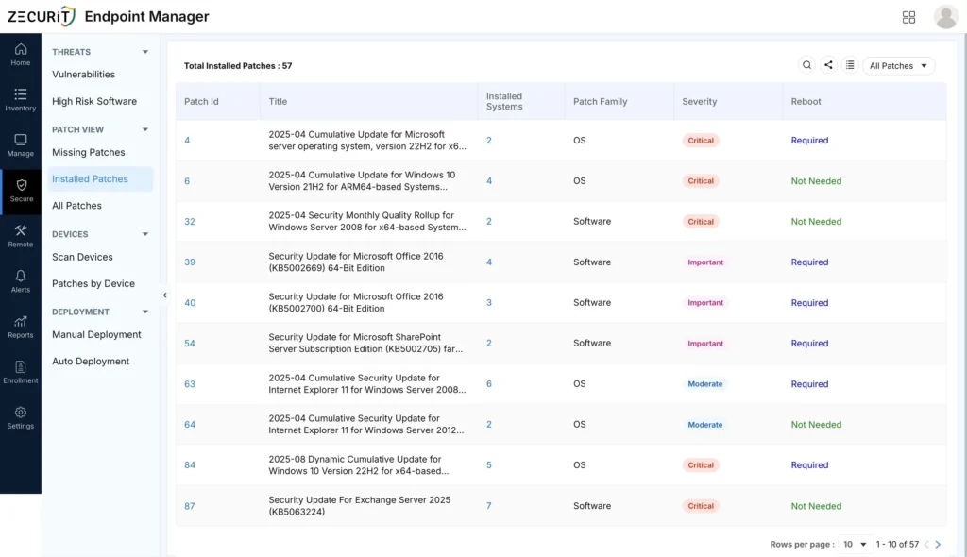Image resolution: width=967 pixels, height=557 pixels.
Task: Go to next page of patches
Action: pyautogui.click(x=938, y=545)
